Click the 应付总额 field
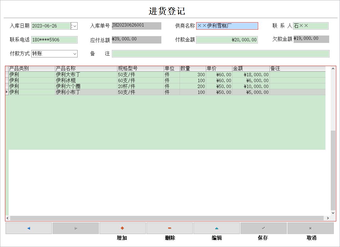Screen dimensions: 340x247 point(136,40)
